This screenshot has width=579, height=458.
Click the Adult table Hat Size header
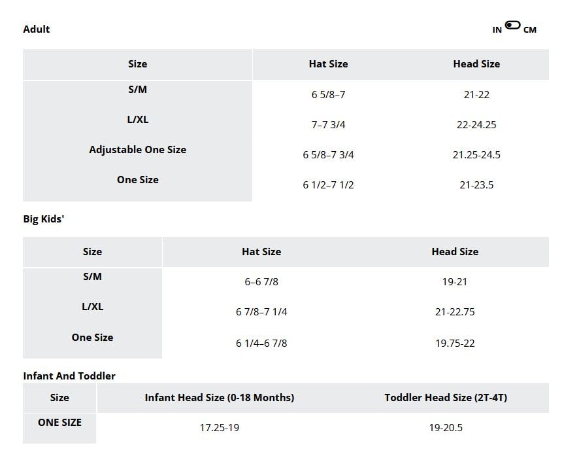[328, 64]
